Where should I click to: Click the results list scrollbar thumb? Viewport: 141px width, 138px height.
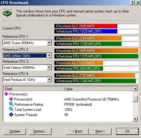135,99
